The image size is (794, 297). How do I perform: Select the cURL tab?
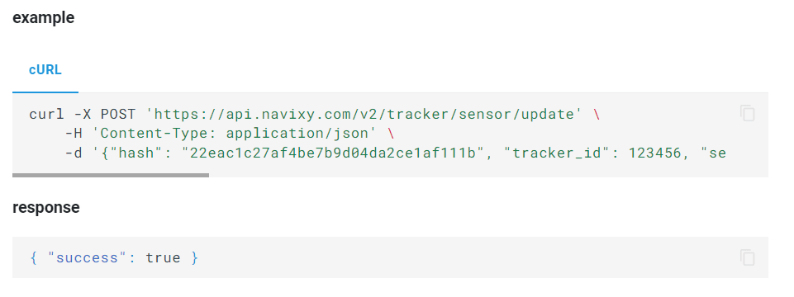point(45,70)
